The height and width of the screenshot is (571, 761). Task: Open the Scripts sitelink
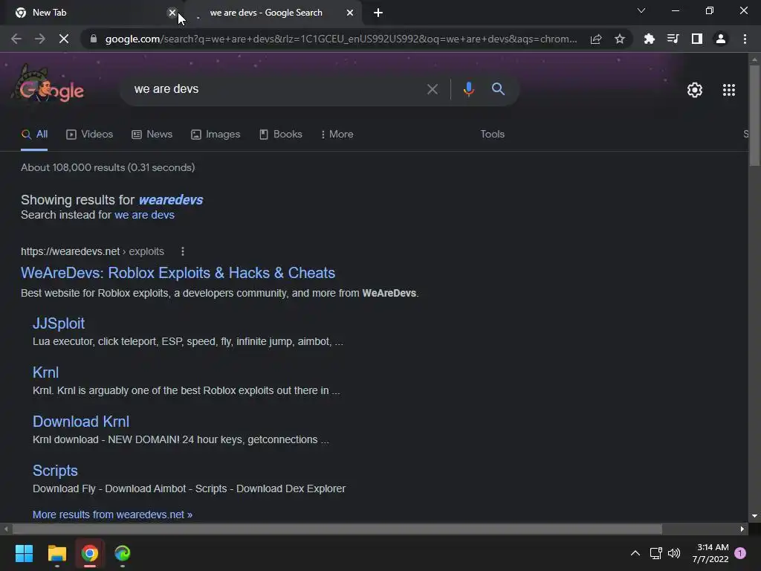(55, 471)
